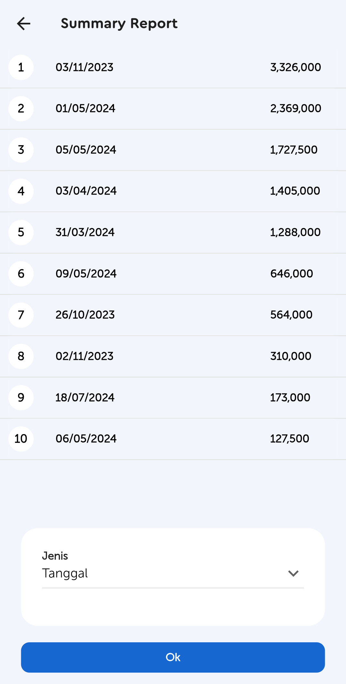Viewport: 346px width, 684px height.
Task: Expand the Jenis dropdown chevron
Action: tap(293, 573)
